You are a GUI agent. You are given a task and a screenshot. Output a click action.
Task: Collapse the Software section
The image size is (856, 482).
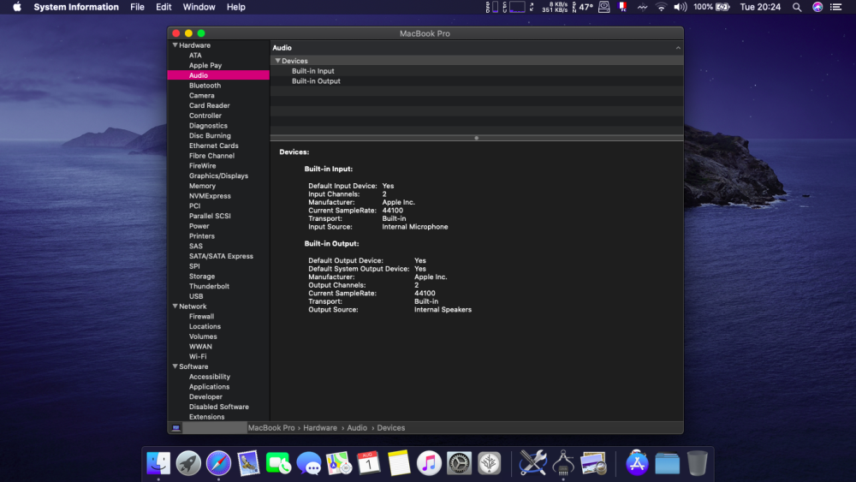pyautogui.click(x=175, y=366)
